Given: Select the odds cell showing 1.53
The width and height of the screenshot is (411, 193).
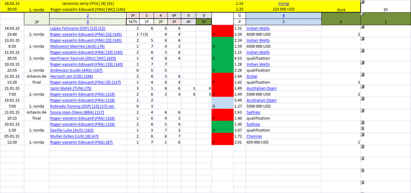Looking at the screenshot, I should [239, 4].
